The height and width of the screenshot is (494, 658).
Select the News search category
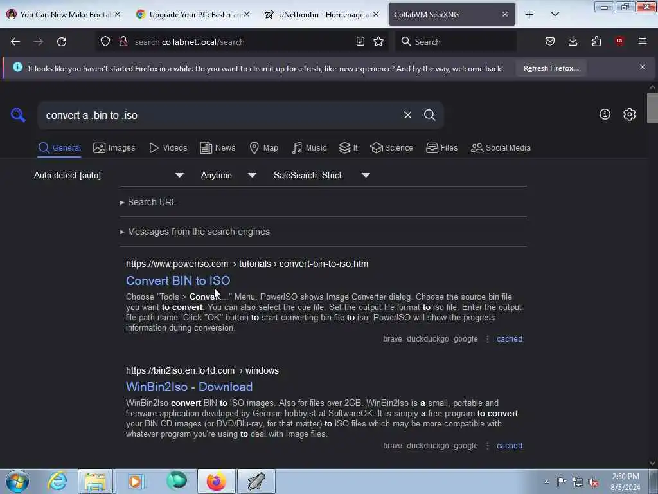pos(217,148)
